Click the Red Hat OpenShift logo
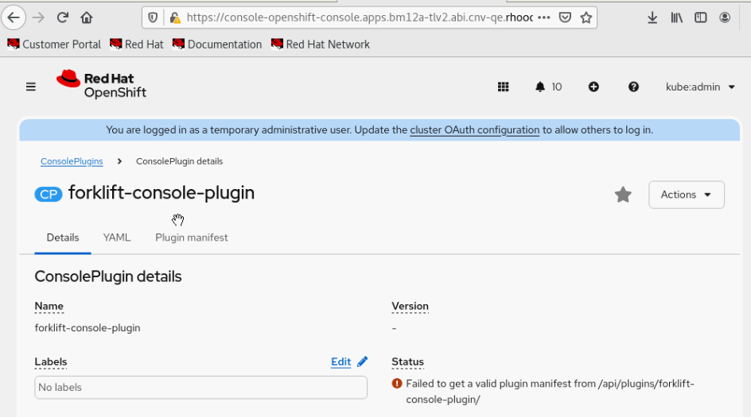The width and height of the screenshot is (751, 417). click(x=101, y=85)
